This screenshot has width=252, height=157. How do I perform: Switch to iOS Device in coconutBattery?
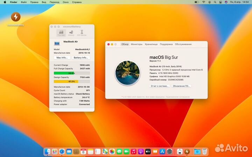click(82, 33)
